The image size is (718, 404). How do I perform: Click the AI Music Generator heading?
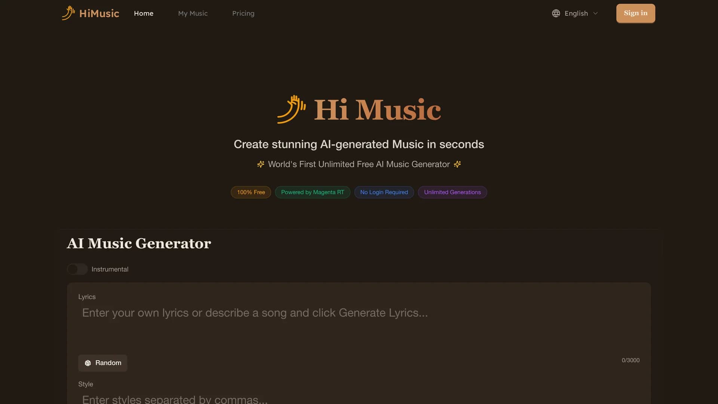pyautogui.click(x=139, y=244)
